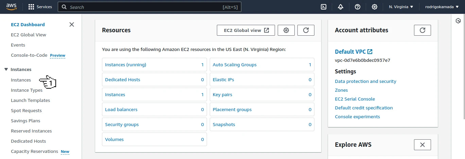The width and height of the screenshot is (465, 159).
Task: Focus the top Search field
Action: coord(150,7)
